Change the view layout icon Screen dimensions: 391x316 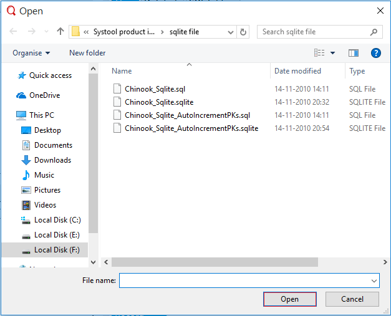tap(319, 53)
